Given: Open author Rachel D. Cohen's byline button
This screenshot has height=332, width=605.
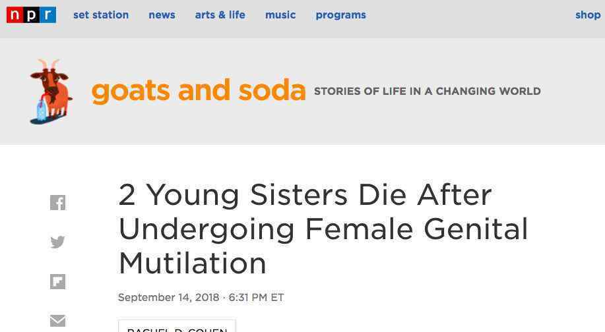Looking at the screenshot, I should (x=177, y=326).
